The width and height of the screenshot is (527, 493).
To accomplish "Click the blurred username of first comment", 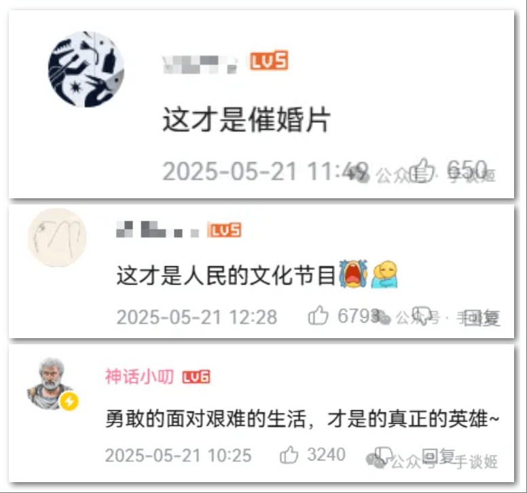I will (200, 65).
